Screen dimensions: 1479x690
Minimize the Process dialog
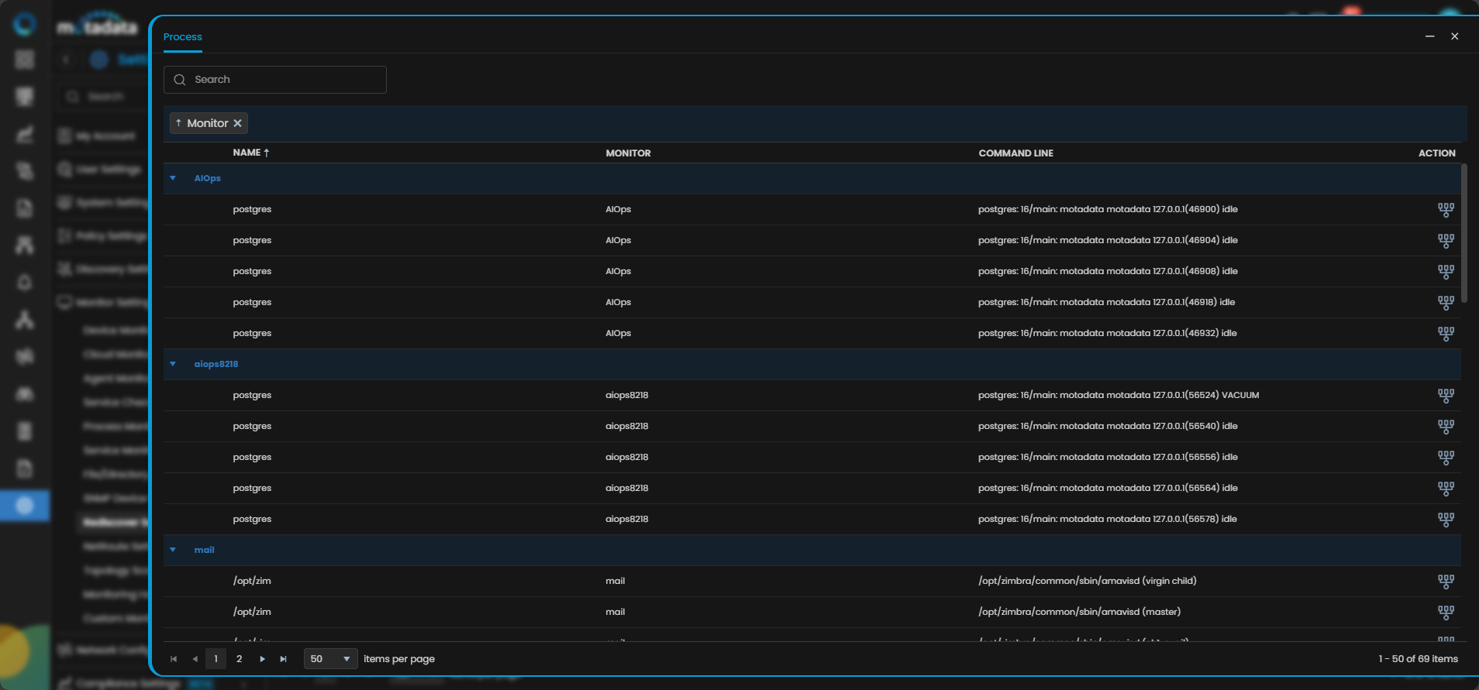coord(1430,36)
